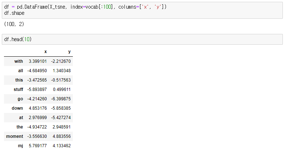The width and height of the screenshot is (285, 153).
Task: Select the 'the' row index label
Action: (x=19, y=127)
